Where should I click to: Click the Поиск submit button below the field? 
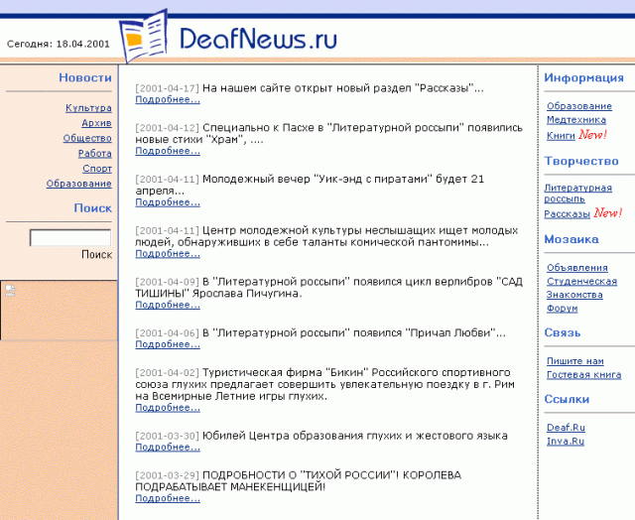pyautogui.click(x=96, y=255)
